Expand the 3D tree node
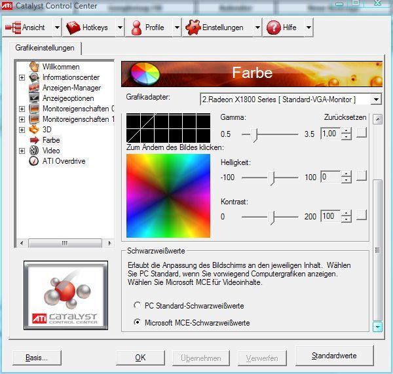This screenshot has height=374, width=393. (22, 130)
